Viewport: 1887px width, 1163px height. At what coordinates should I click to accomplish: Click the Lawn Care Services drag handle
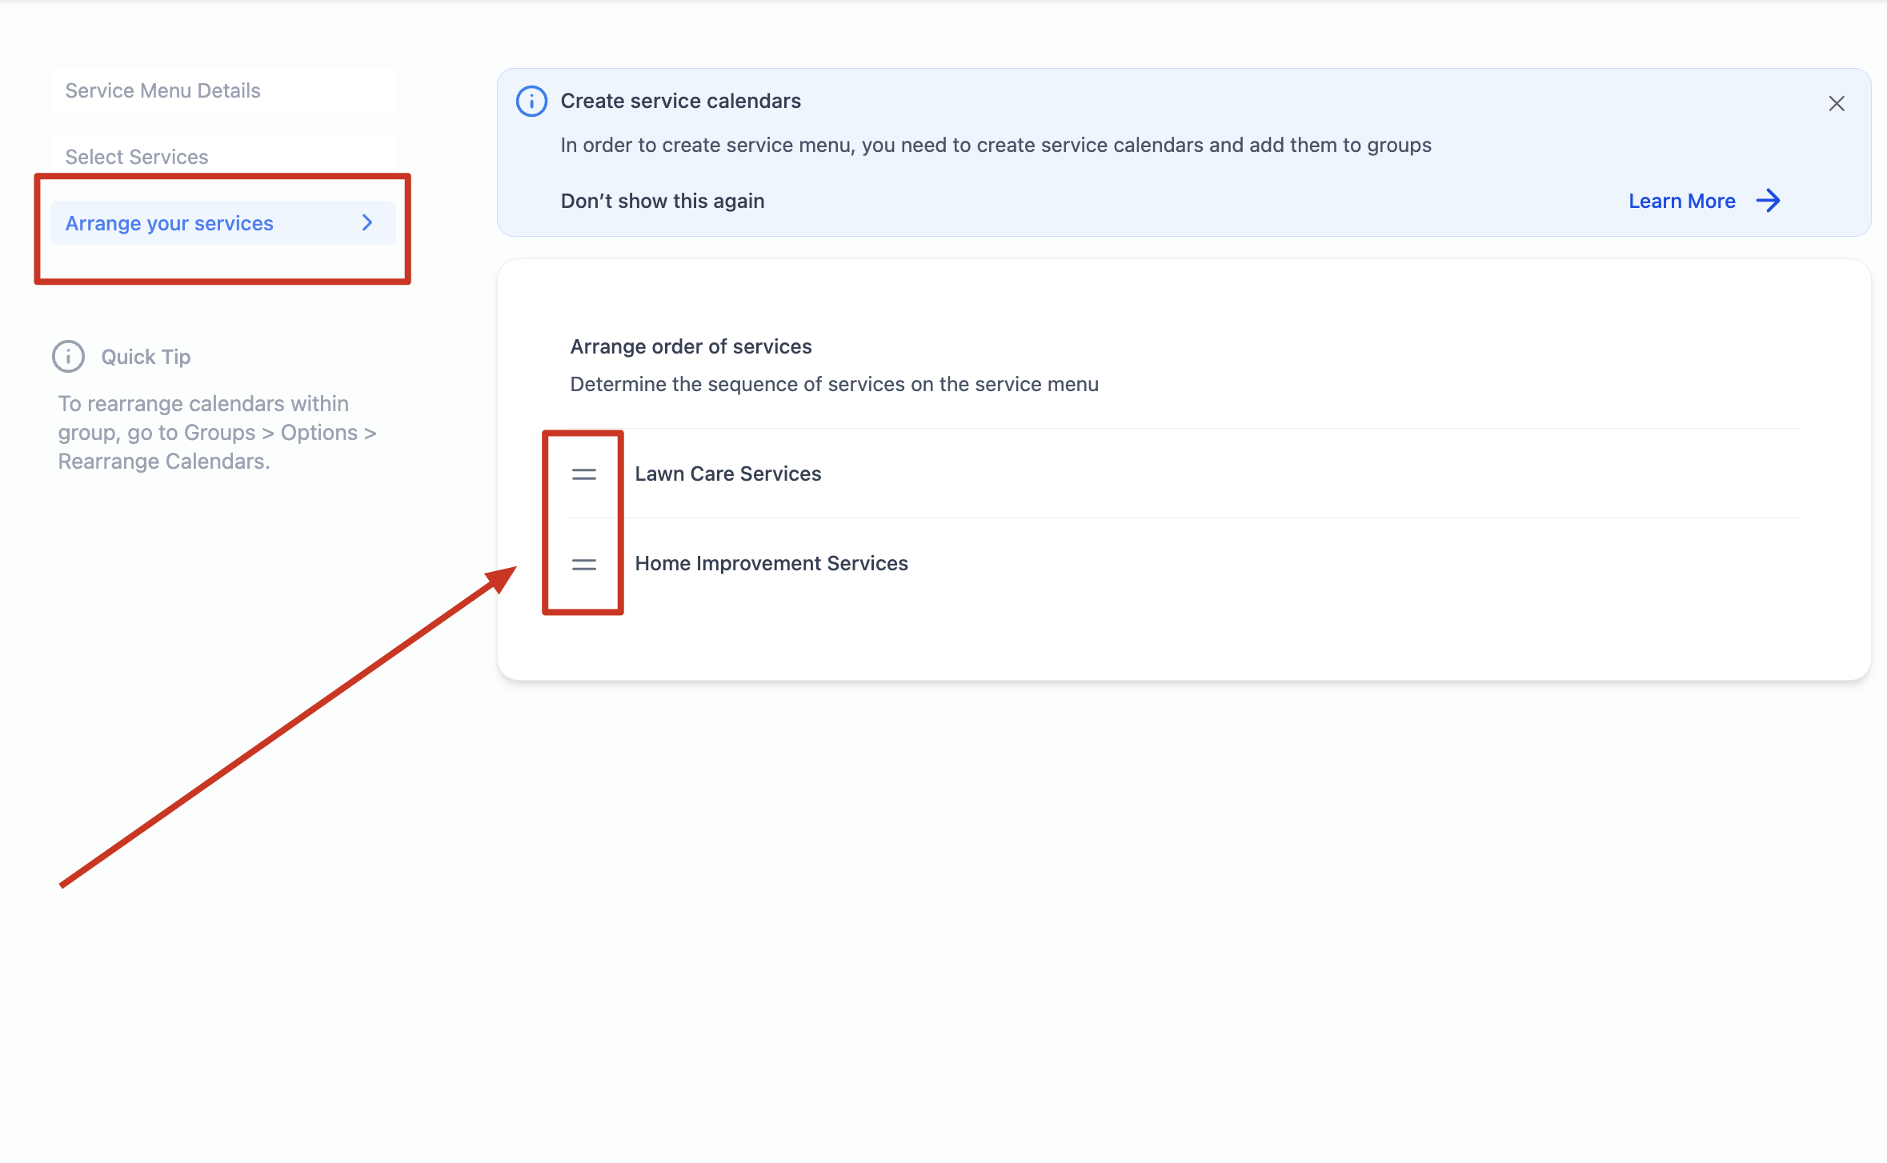click(583, 474)
